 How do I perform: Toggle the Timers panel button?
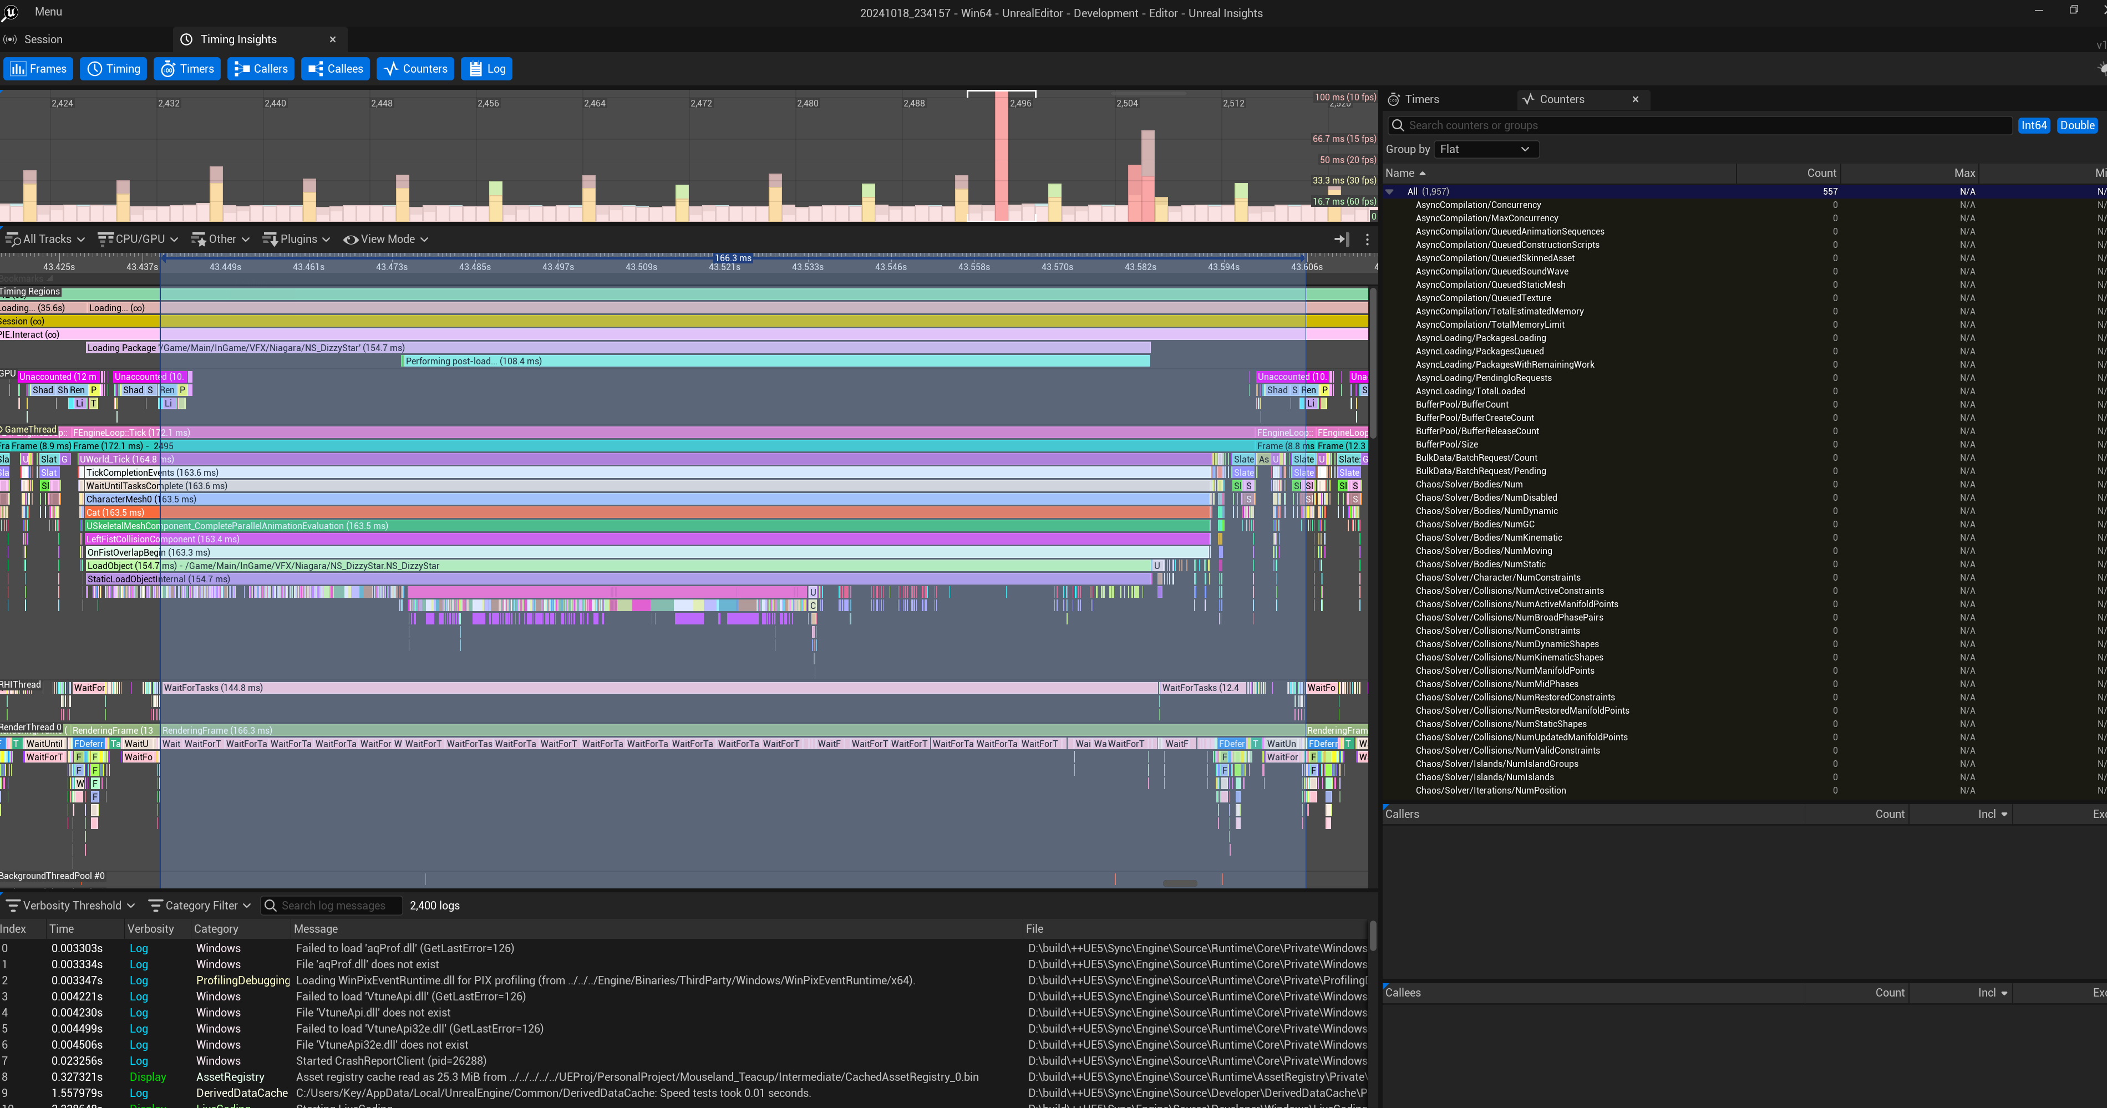coord(187,69)
